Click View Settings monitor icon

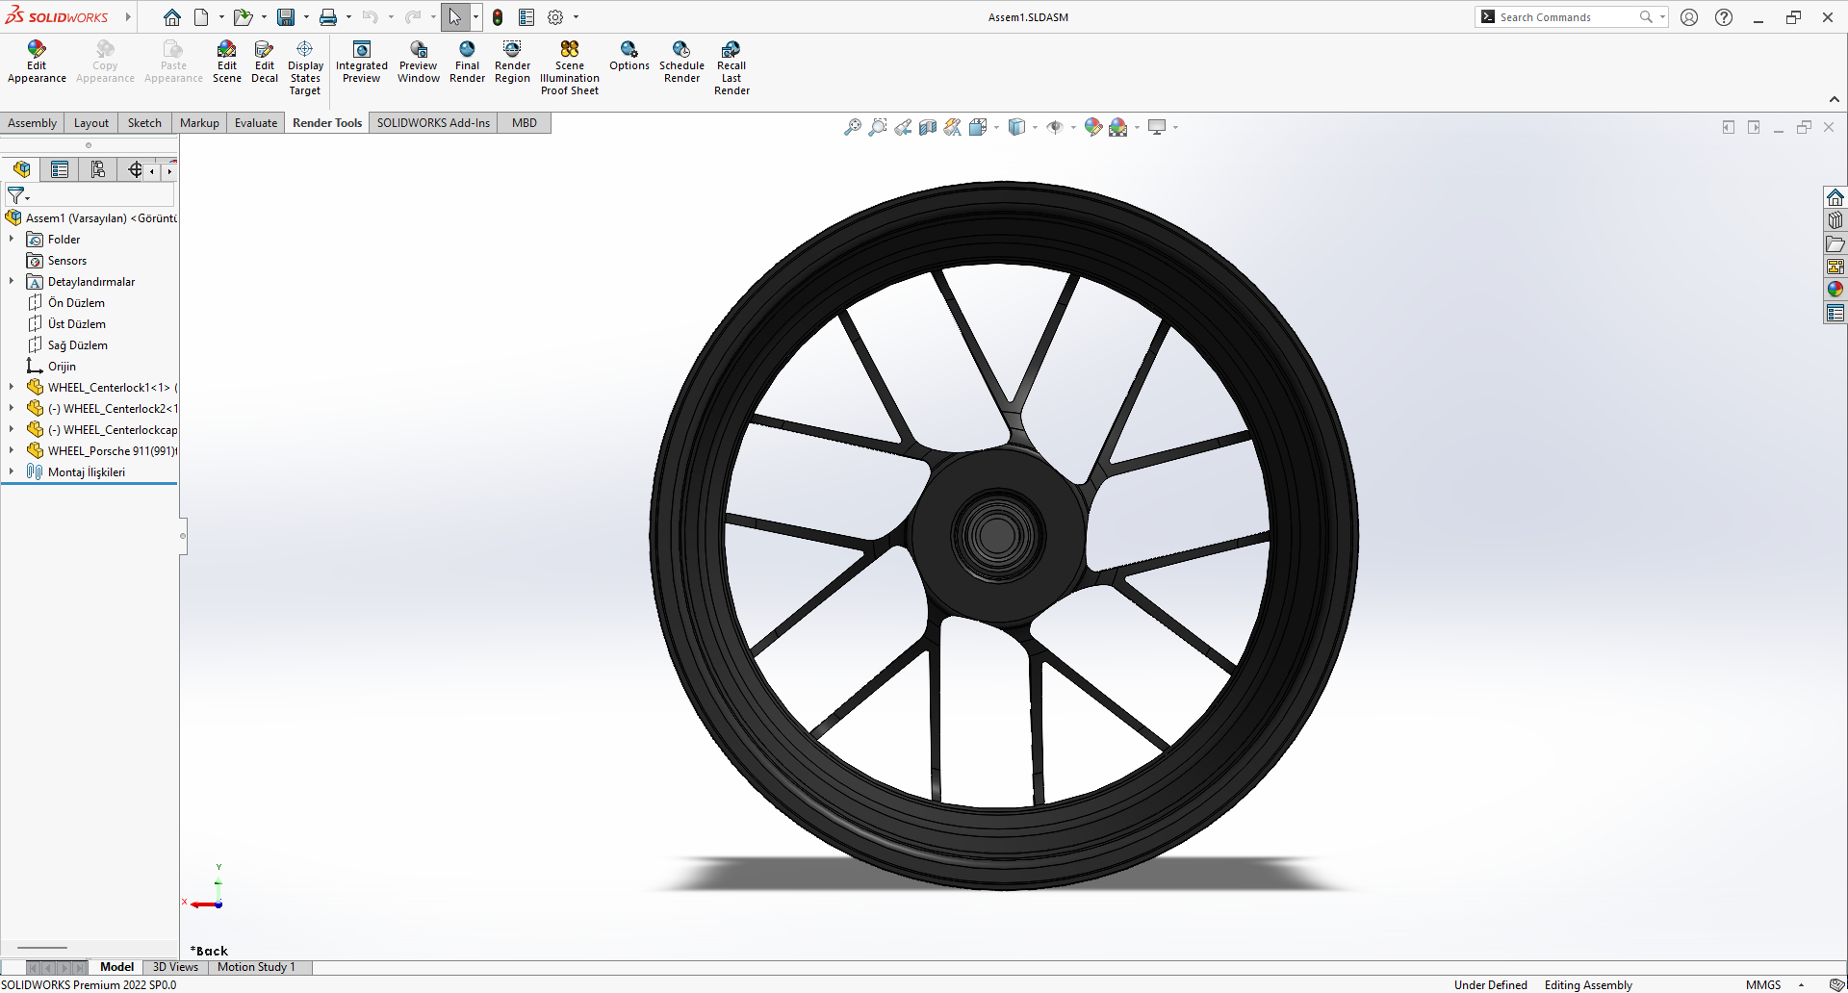coord(1157,127)
